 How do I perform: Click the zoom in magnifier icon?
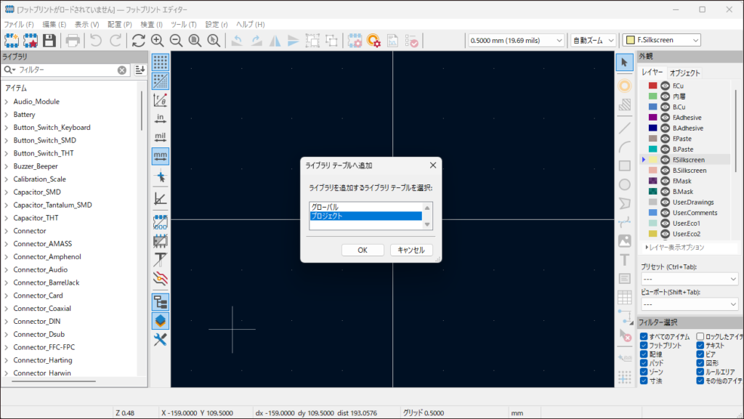tap(157, 40)
